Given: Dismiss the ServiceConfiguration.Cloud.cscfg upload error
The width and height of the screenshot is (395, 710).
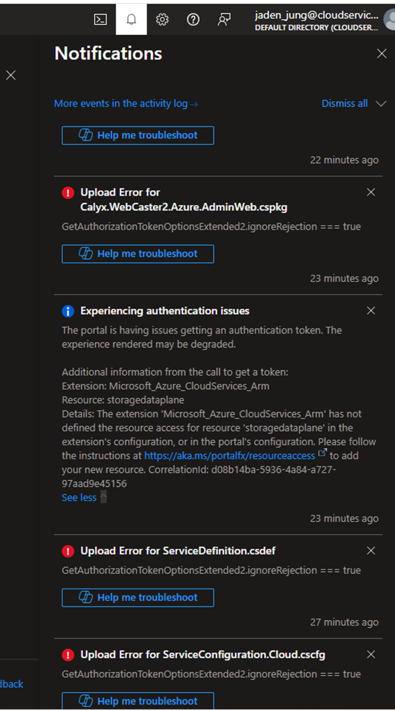Looking at the screenshot, I should coord(371,654).
